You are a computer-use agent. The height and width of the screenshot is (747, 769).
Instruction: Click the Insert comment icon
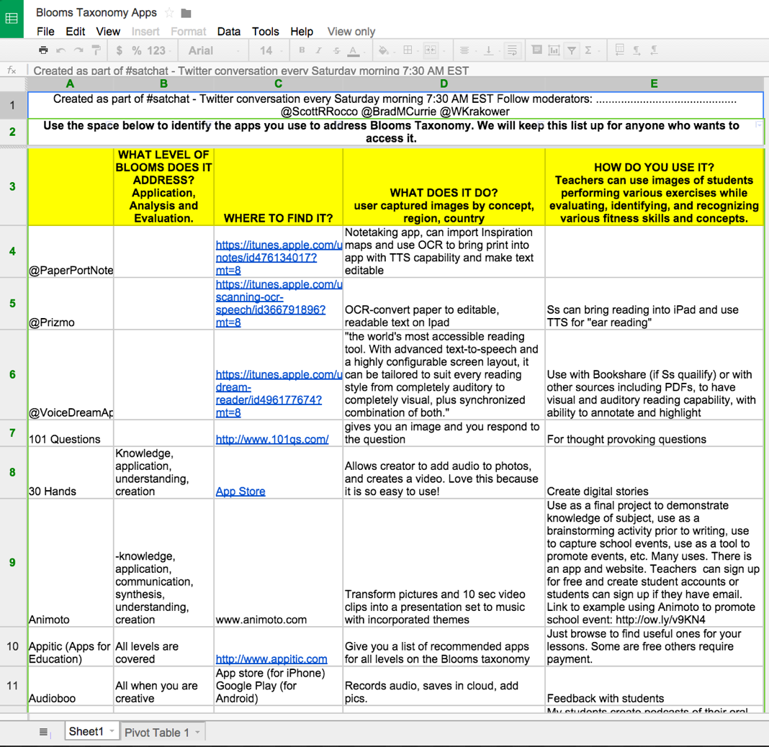[537, 50]
